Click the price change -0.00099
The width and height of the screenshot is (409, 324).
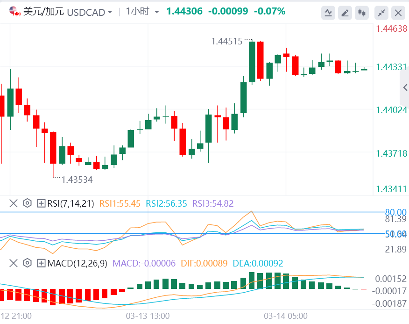[x=228, y=11]
